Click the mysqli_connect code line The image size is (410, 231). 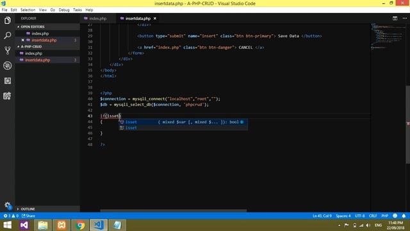(x=160, y=99)
